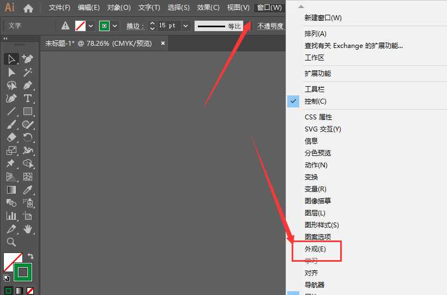
Task: Open the 等比 stroke profile dropdown
Action: tap(246, 26)
